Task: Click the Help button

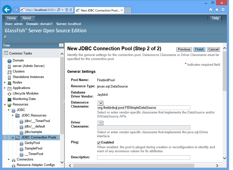Action: point(216,18)
